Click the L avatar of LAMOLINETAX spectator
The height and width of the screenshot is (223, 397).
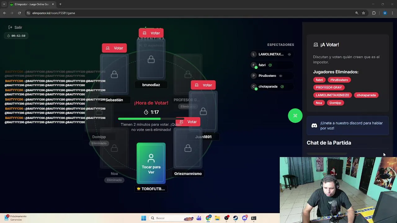point(253,54)
